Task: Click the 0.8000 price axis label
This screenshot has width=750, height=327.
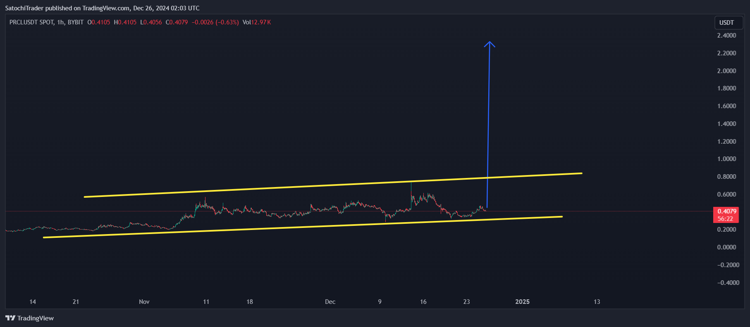Action: point(726,177)
